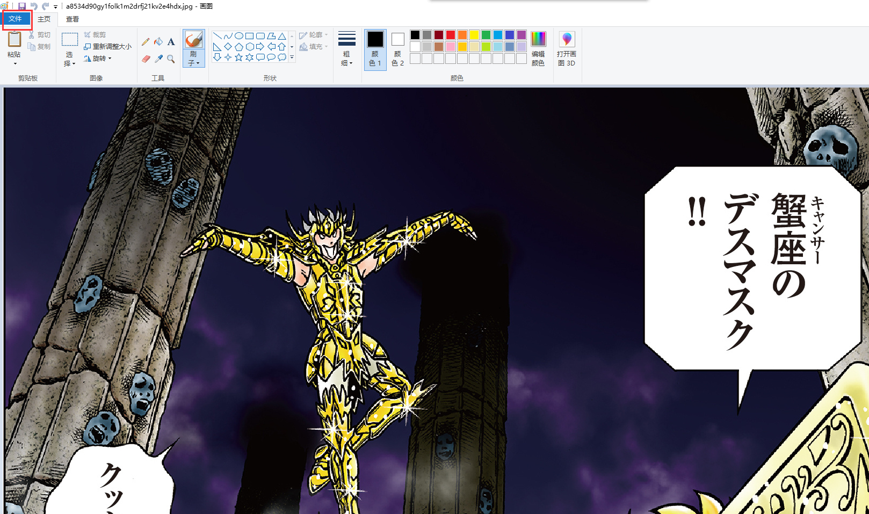Select the Five-point star shape
869x514 pixels.
(239, 57)
